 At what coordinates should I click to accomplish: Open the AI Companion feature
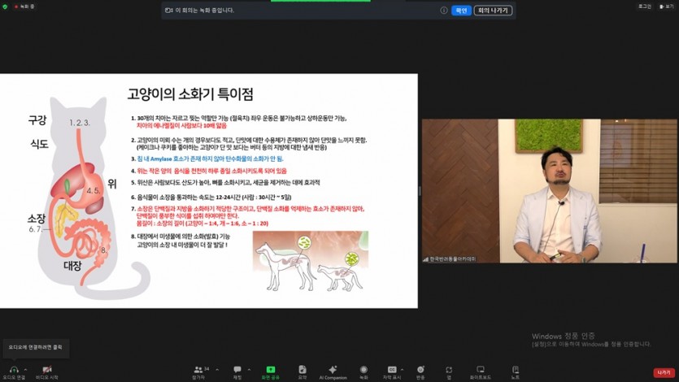pos(333,372)
